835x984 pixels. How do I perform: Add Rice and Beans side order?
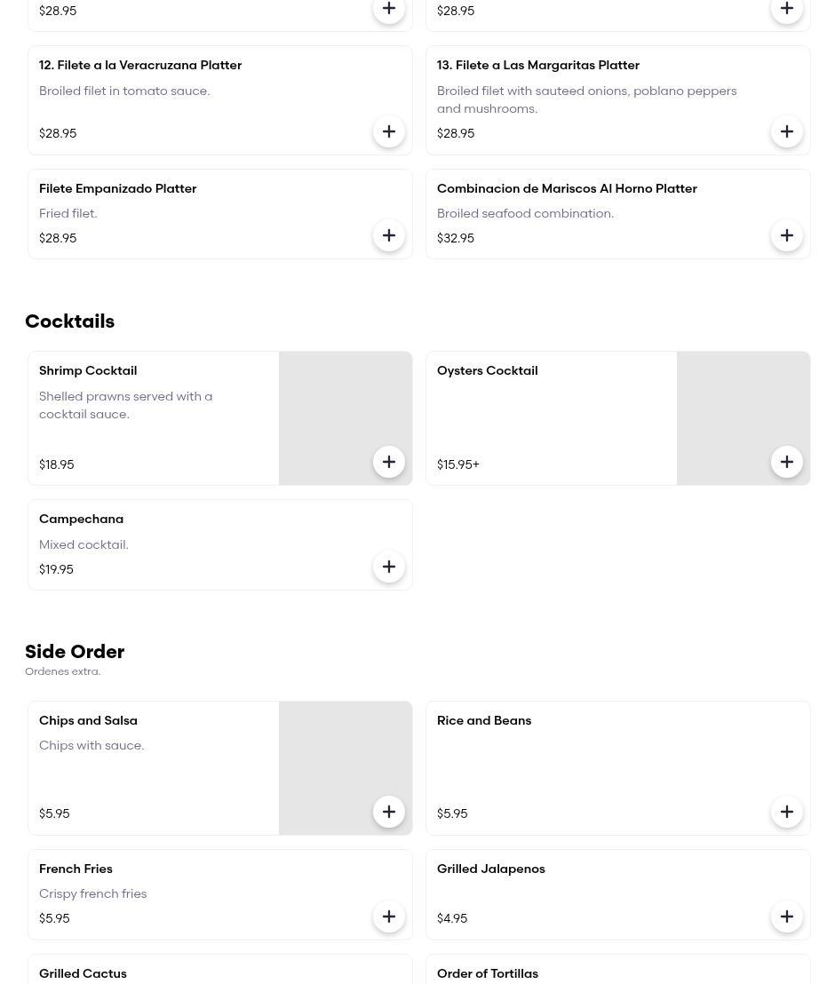pyautogui.click(x=787, y=812)
